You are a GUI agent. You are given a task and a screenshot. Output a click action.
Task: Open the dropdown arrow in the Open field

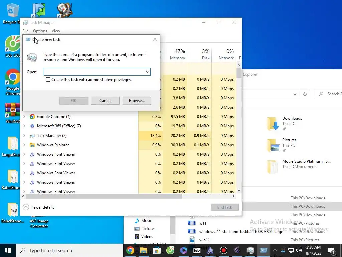pyautogui.click(x=148, y=72)
